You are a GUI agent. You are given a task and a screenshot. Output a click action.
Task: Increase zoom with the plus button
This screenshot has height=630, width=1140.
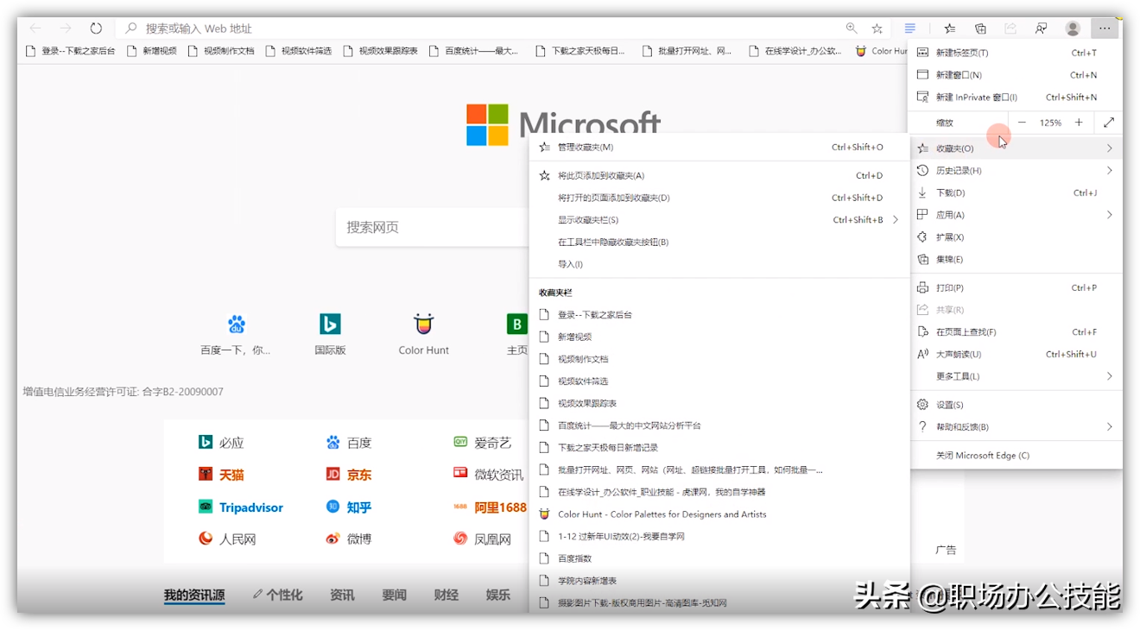[1079, 123]
